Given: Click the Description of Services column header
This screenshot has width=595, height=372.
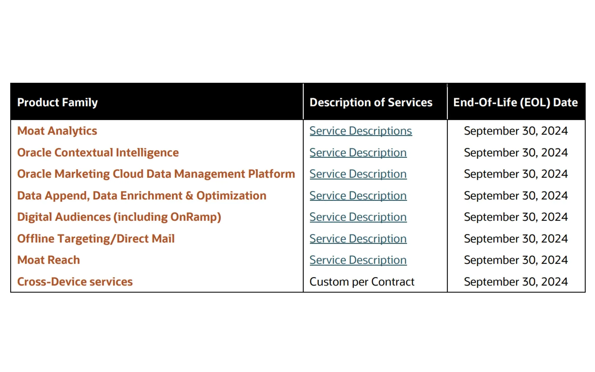Looking at the screenshot, I should pos(371,103).
